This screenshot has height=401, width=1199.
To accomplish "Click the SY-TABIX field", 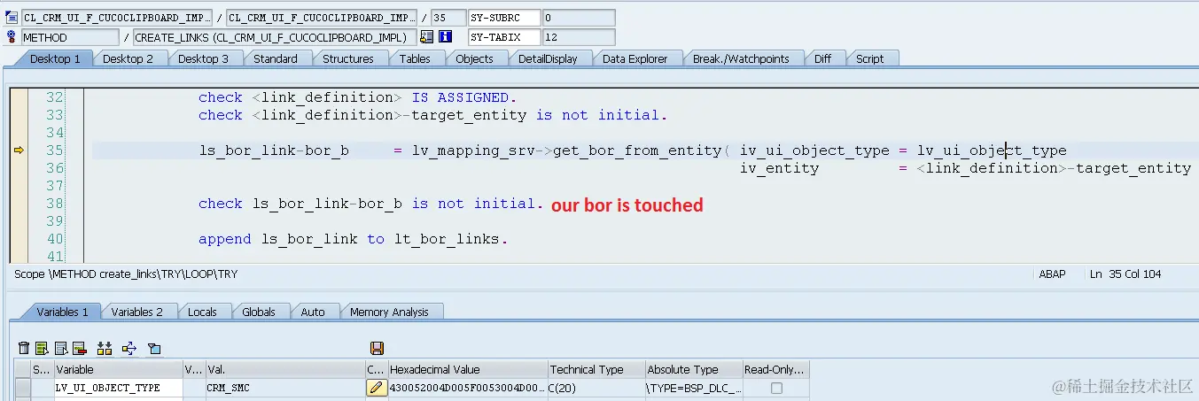I will [504, 37].
